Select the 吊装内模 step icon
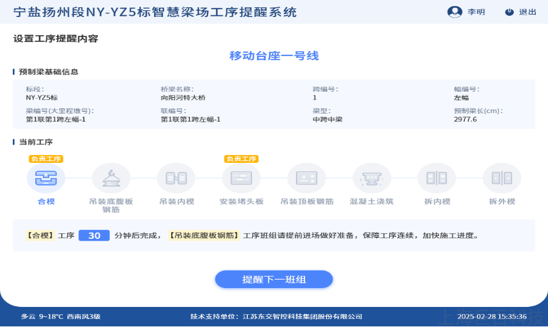548x327 pixels. (176, 178)
